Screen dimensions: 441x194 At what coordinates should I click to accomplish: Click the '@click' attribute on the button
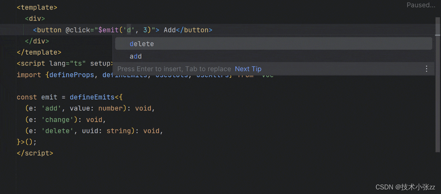(x=78, y=30)
